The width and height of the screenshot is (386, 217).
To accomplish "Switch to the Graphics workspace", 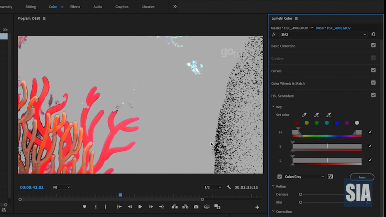I will click(x=122, y=7).
